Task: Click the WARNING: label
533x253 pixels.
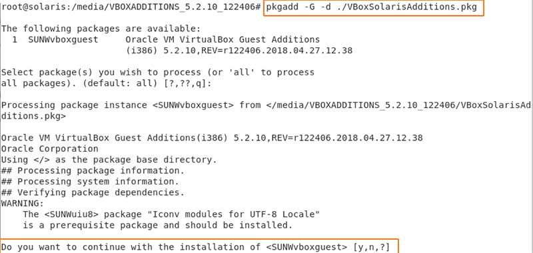Action: (x=23, y=204)
